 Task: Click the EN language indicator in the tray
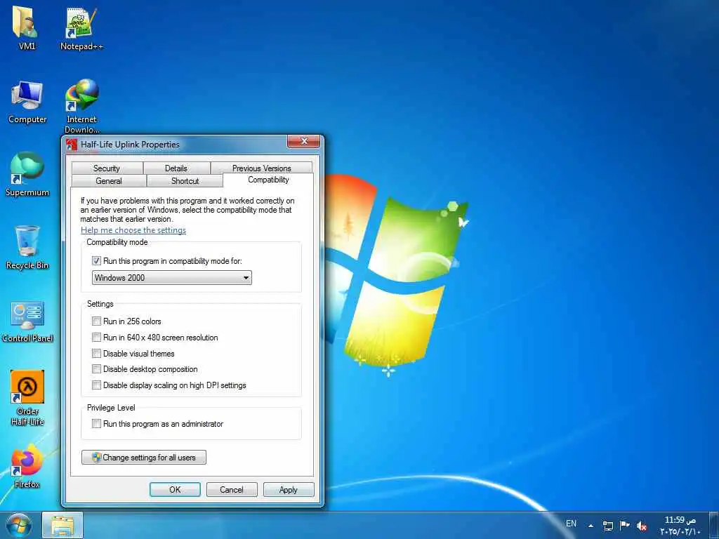tap(571, 524)
